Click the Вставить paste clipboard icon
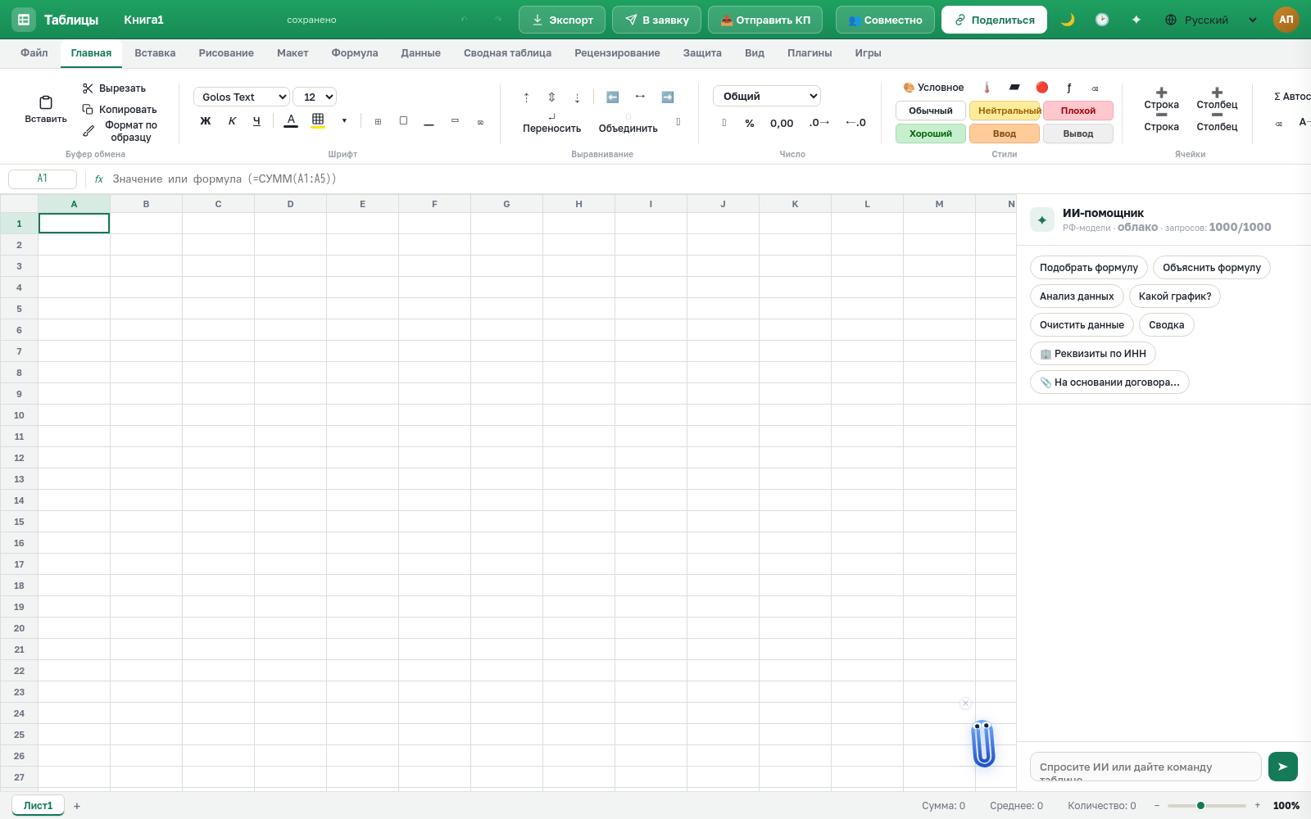The height and width of the screenshot is (819, 1311). [x=46, y=103]
